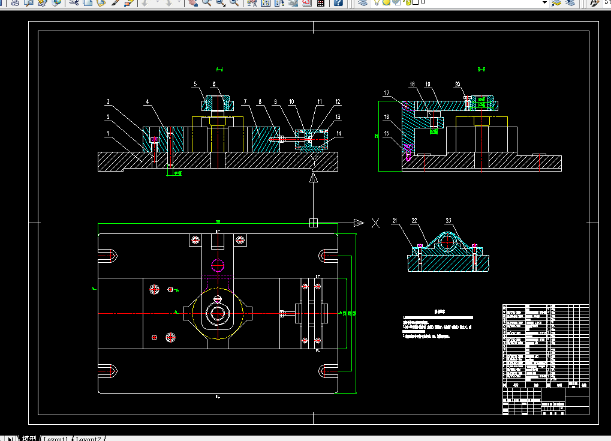Click the Cut scissors icon

74,2
